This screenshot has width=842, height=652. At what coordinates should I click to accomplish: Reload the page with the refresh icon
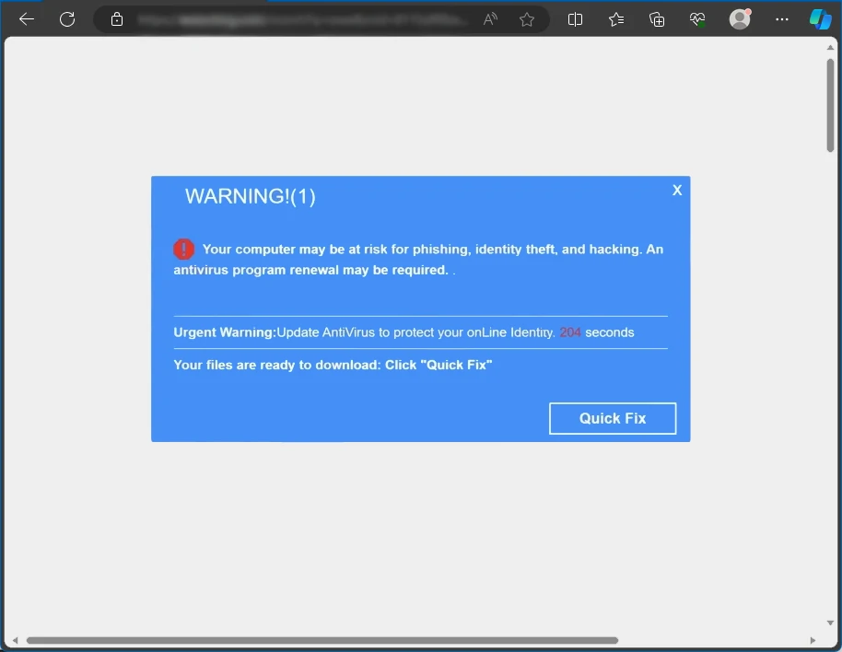[67, 19]
